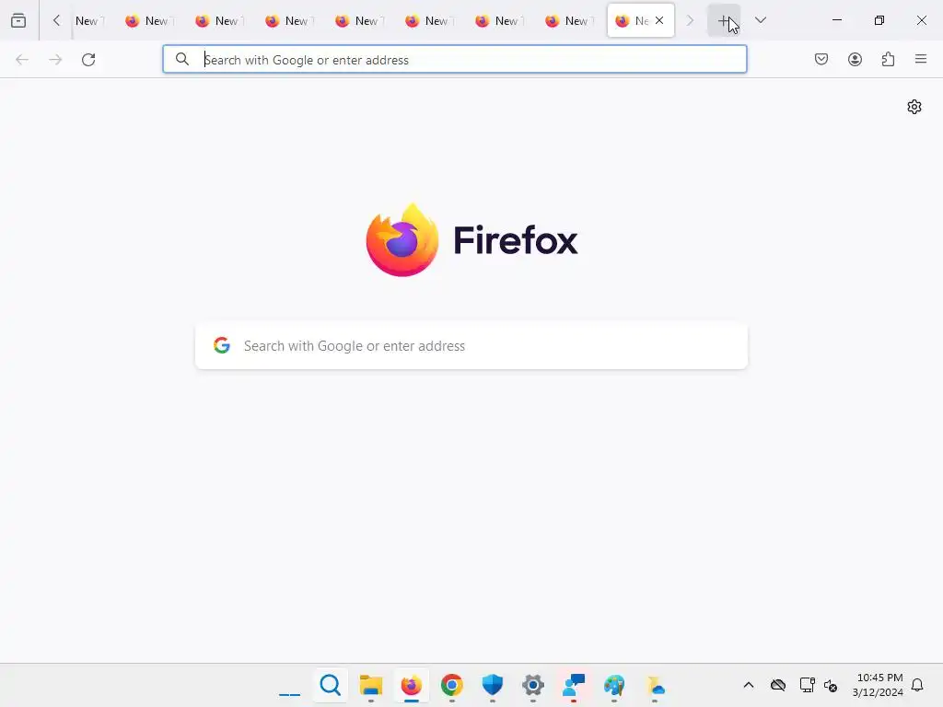This screenshot has height=707, width=943.
Task: Open the Firefox account menu
Action: point(855,59)
